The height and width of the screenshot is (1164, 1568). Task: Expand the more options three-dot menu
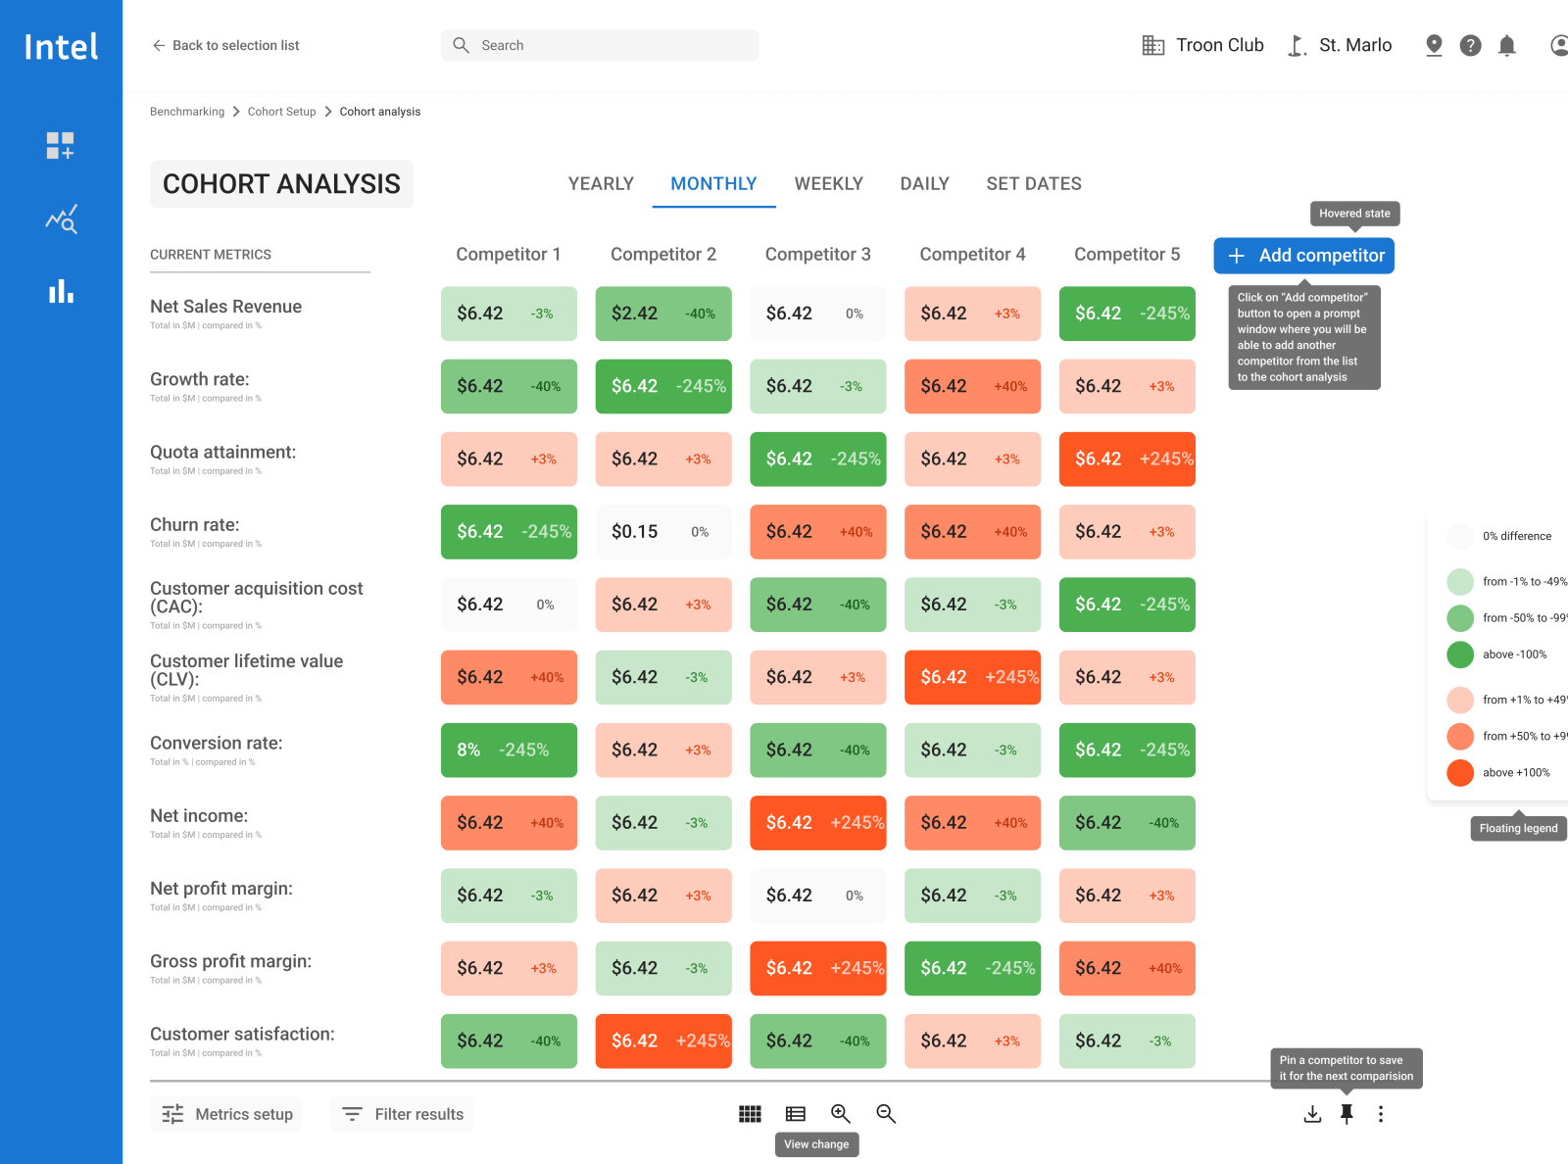tap(1381, 1113)
